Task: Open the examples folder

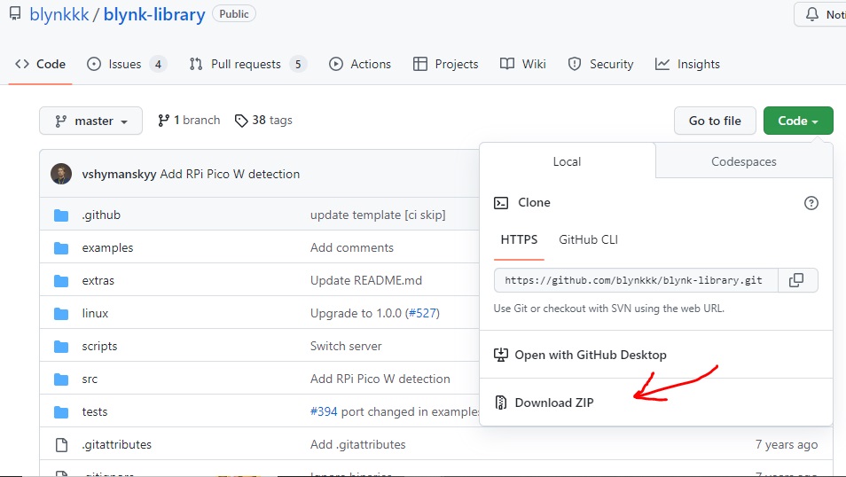Action: click(107, 247)
